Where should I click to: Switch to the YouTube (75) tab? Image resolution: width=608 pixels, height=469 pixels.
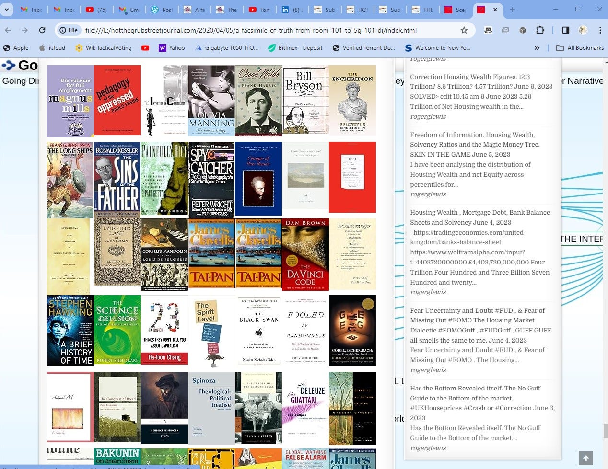tap(97, 10)
